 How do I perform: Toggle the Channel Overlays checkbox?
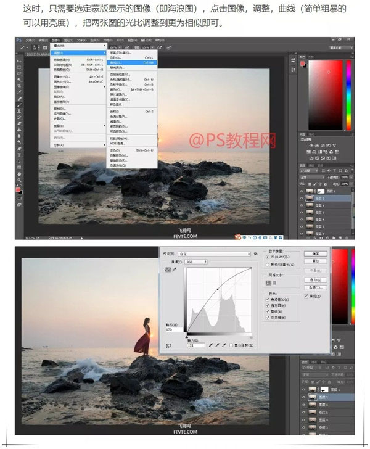click(268, 300)
